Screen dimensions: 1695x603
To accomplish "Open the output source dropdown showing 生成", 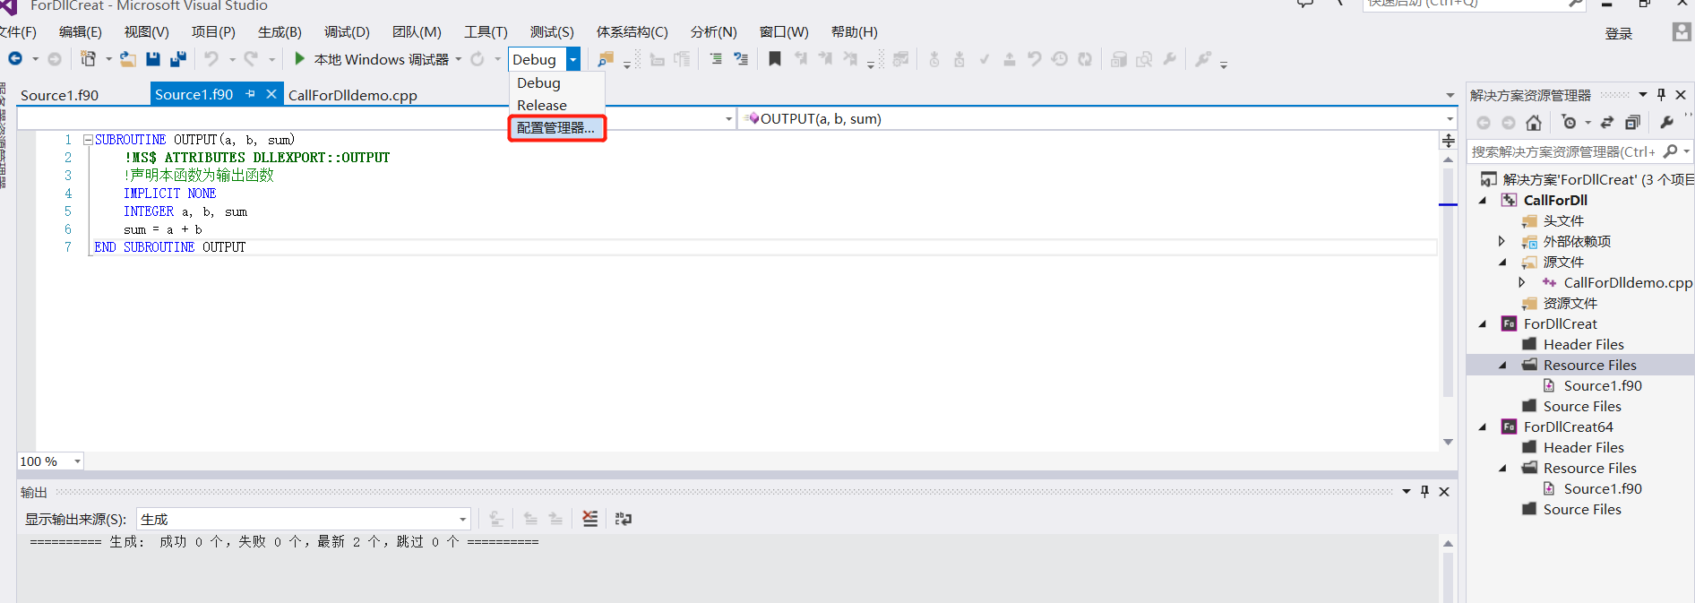I will point(462,519).
